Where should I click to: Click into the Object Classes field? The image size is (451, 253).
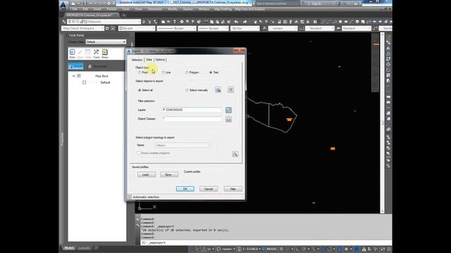(192, 119)
